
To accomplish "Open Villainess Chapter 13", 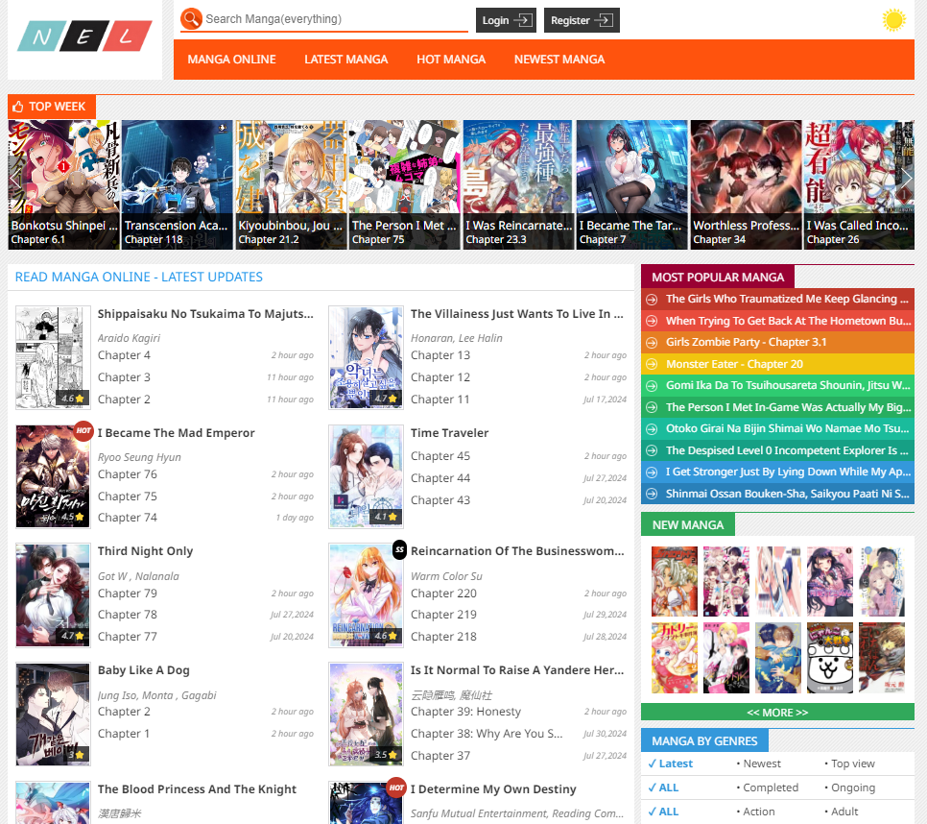I will click(x=440, y=355).
